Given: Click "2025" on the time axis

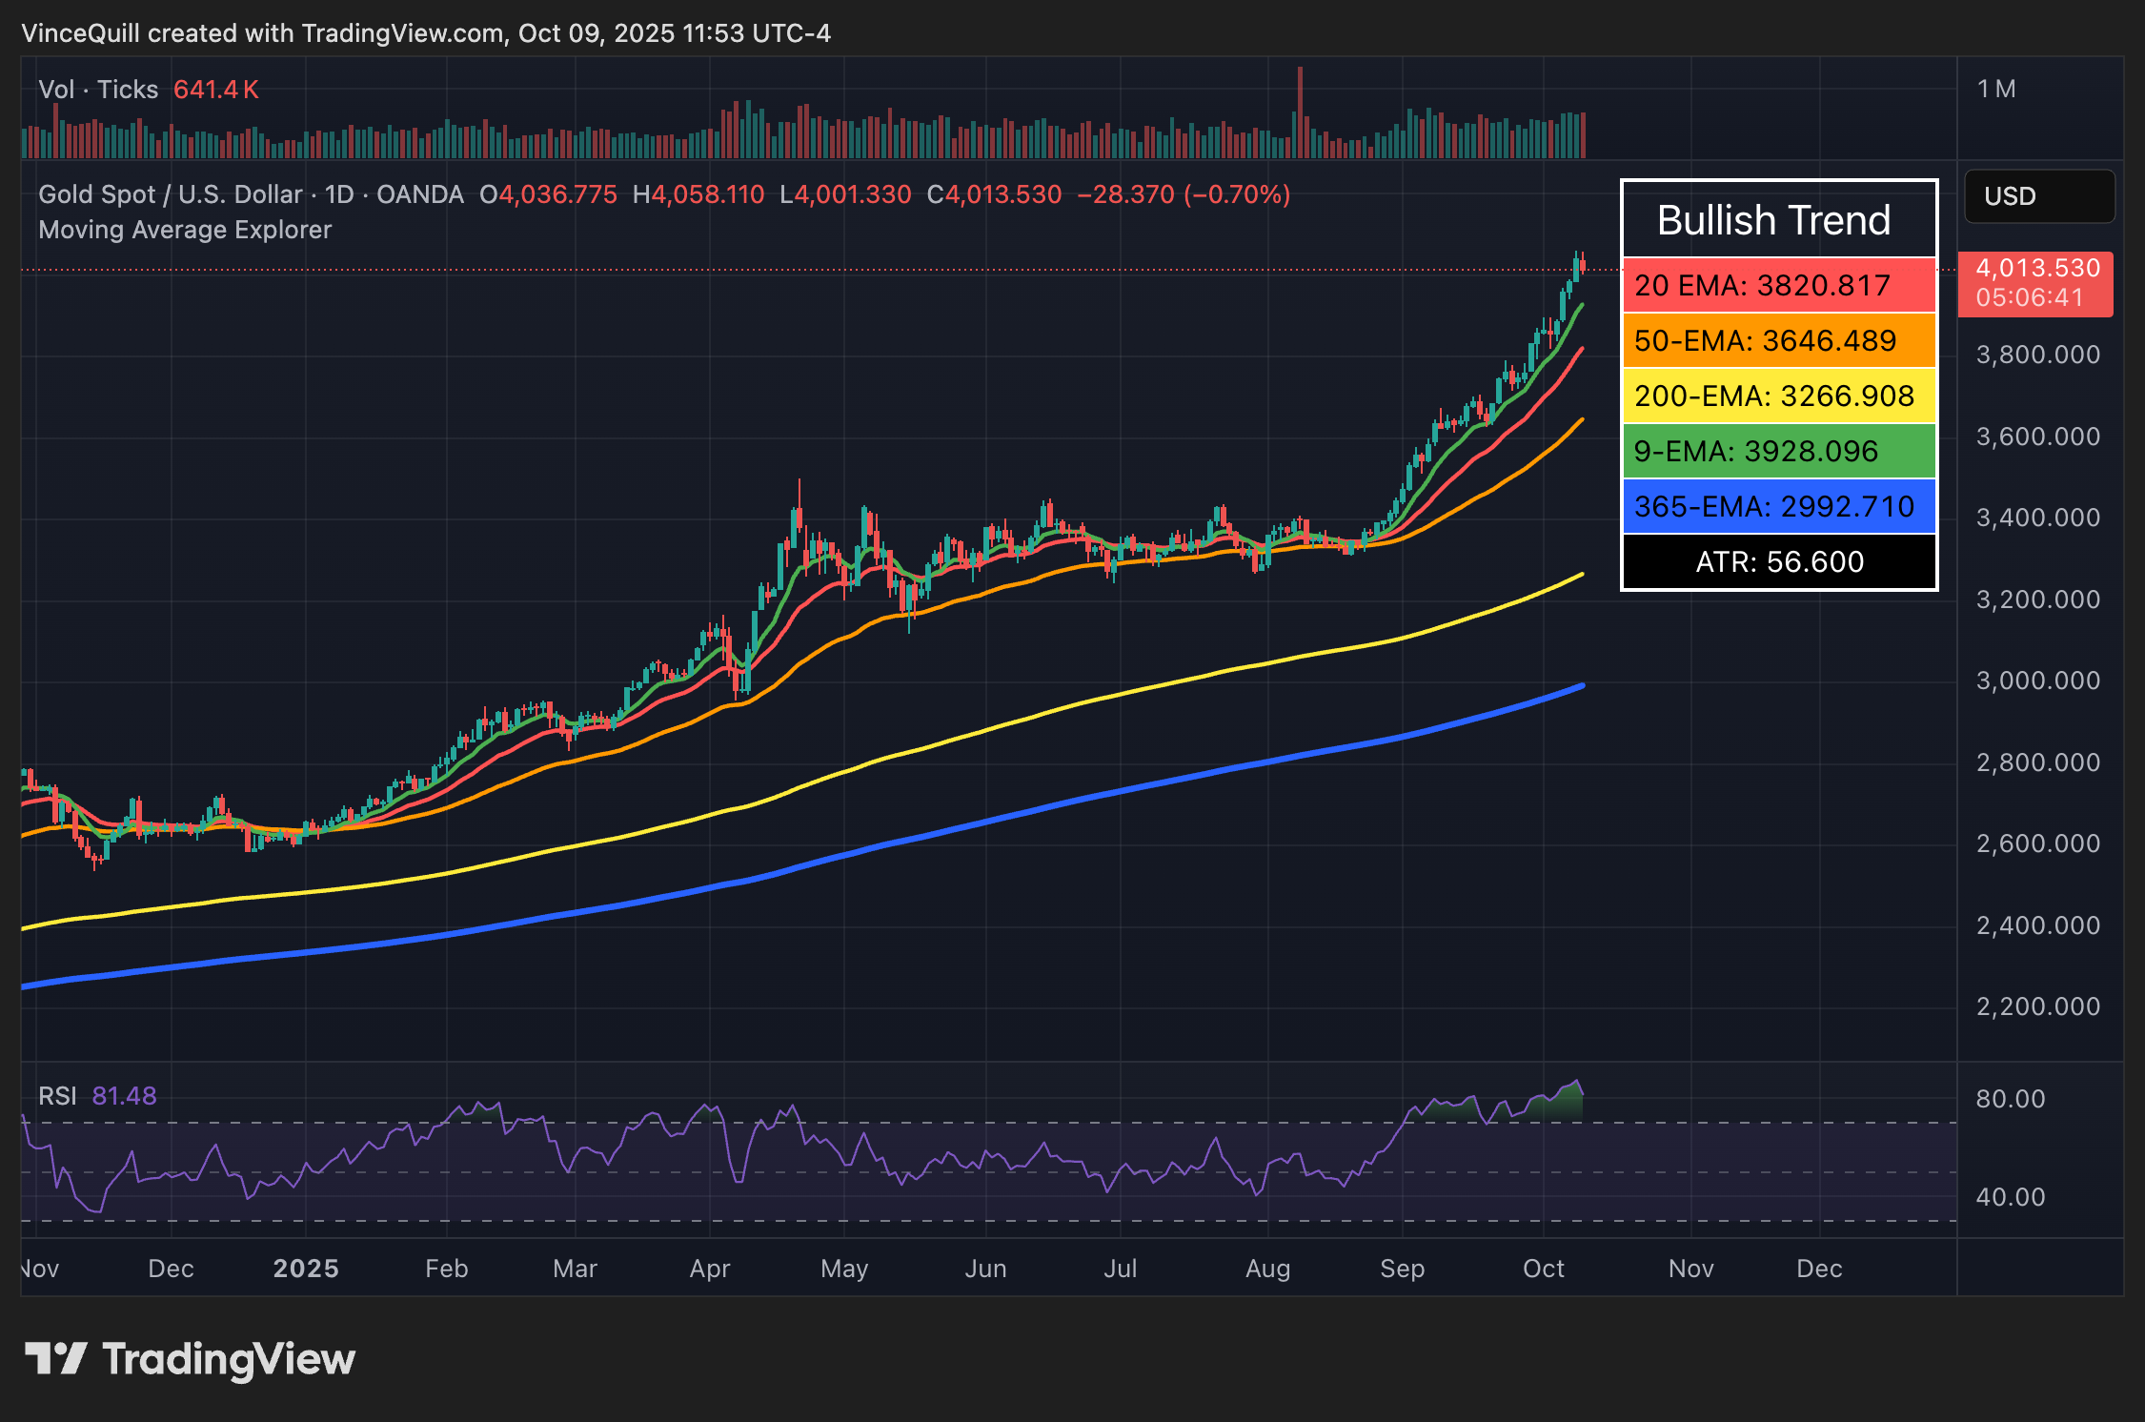Looking at the screenshot, I should tap(305, 1269).
